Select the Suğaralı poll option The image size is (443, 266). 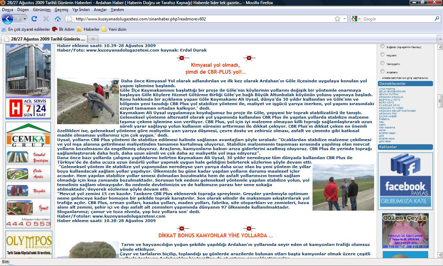click(382, 46)
